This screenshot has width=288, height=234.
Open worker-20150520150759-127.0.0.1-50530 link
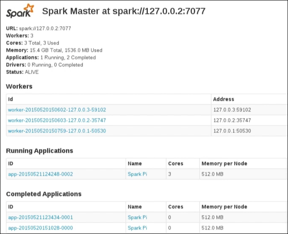click(57, 131)
